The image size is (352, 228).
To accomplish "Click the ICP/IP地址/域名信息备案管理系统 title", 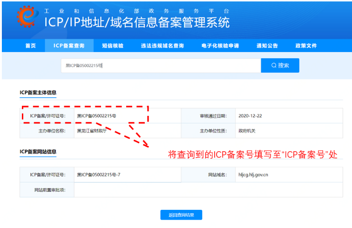I will [x=137, y=22].
